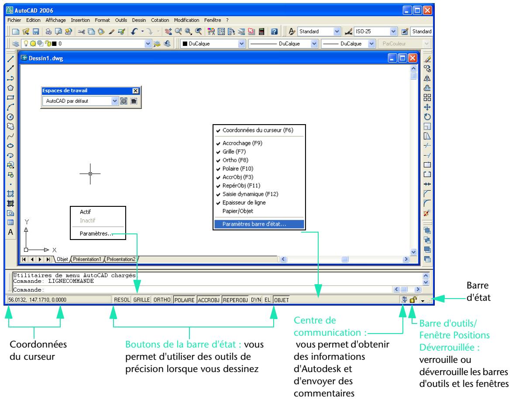The image size is (512, 400).
Task: Click the toolbar lock icon in status bar
Action: (x=413, y=299)
